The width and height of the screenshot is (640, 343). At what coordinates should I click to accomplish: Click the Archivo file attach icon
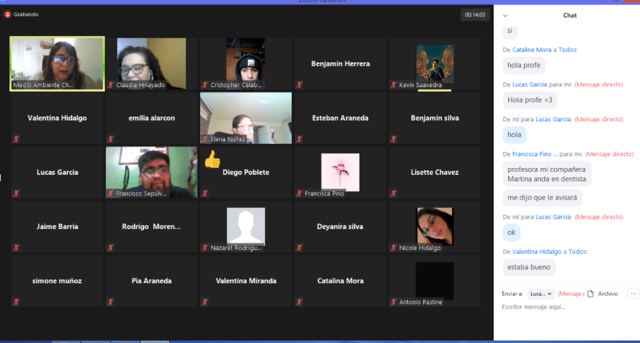(x=591, y=294)
